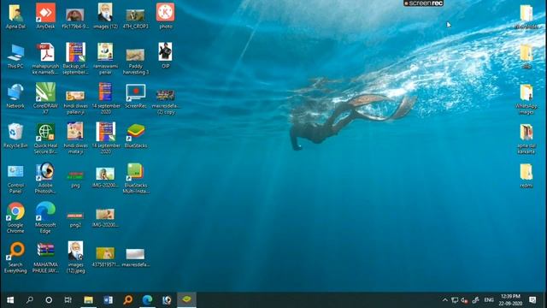547x308 pixels.
Task: Select the ramaswami periar image file
Action: [x=105, y=59]
